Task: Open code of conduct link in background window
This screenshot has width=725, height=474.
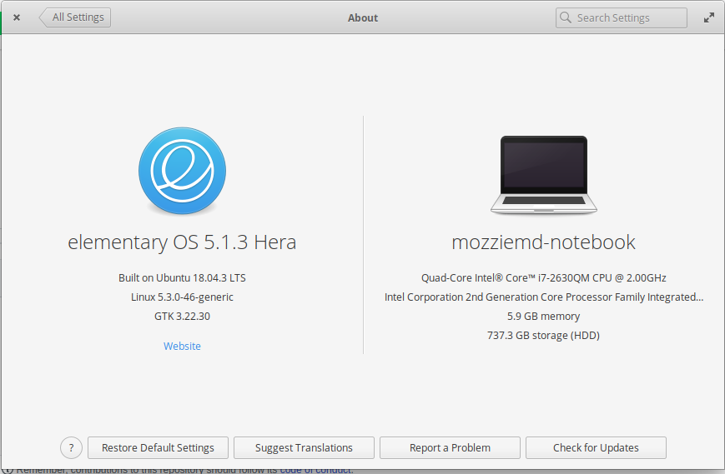Action: (315, 471)
